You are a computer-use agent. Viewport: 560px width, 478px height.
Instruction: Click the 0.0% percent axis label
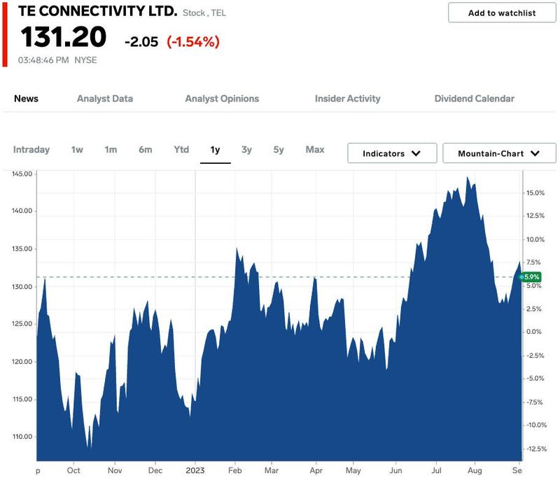pyautogui.click(x=534, y=332)
